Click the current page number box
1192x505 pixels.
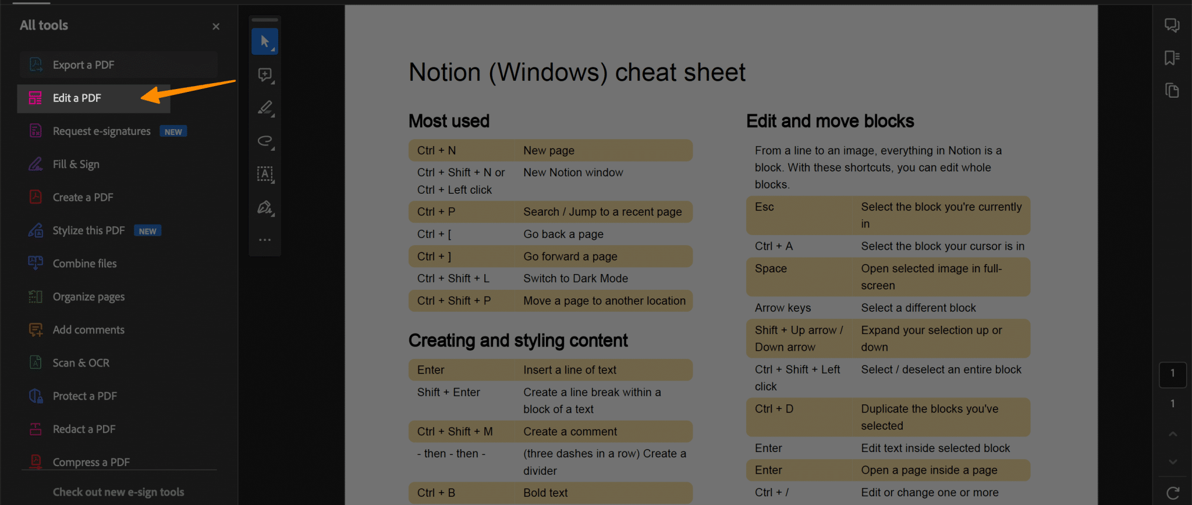click(x=1172, y=374)
